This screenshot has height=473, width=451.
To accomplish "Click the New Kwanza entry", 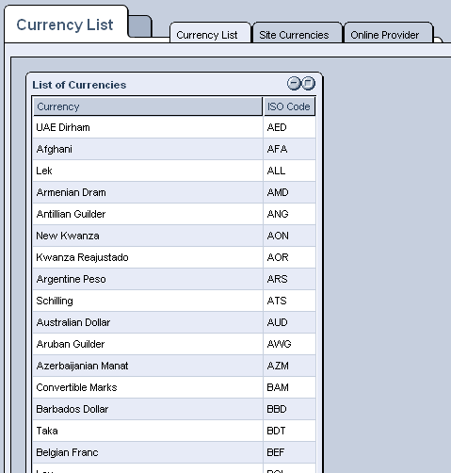I will 174,236.
